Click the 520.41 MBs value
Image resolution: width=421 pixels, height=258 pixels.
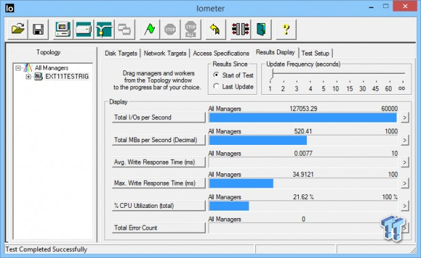click(303, 131)
